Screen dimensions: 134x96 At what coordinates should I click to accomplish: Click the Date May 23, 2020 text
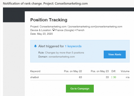tap(42, 34)
